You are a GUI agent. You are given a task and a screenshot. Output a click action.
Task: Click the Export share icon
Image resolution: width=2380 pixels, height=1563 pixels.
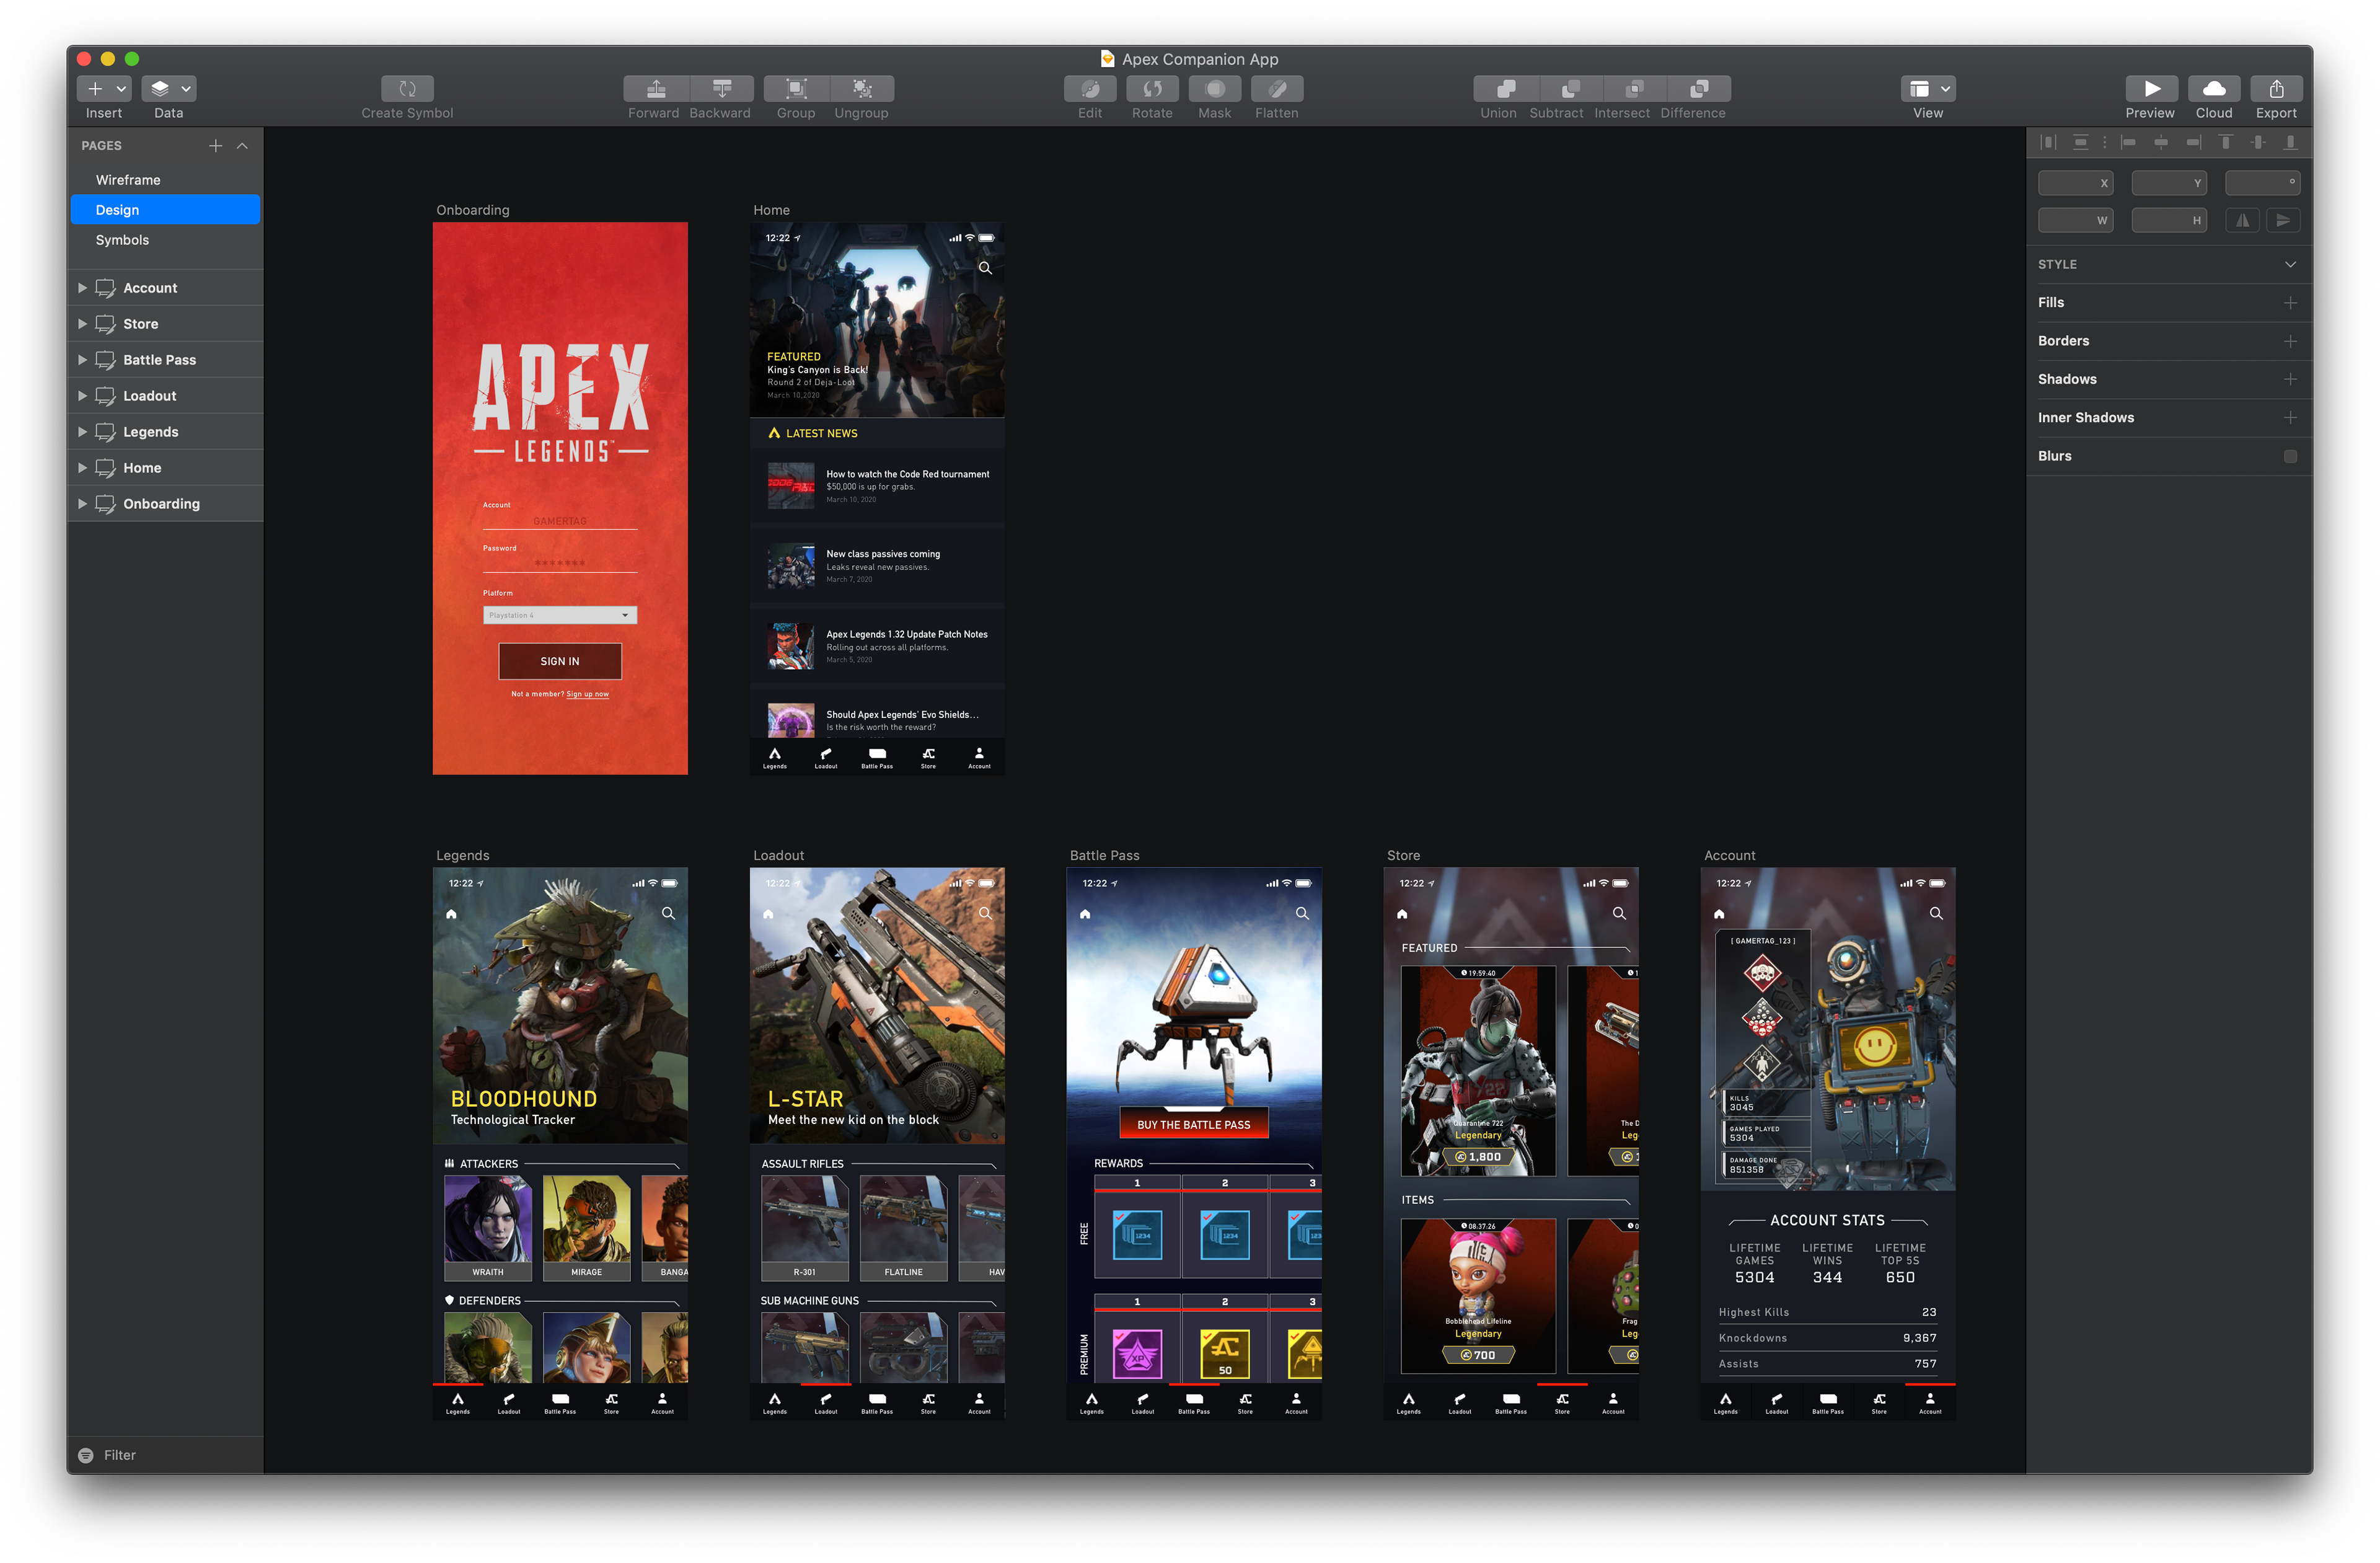pos(2276,89)
